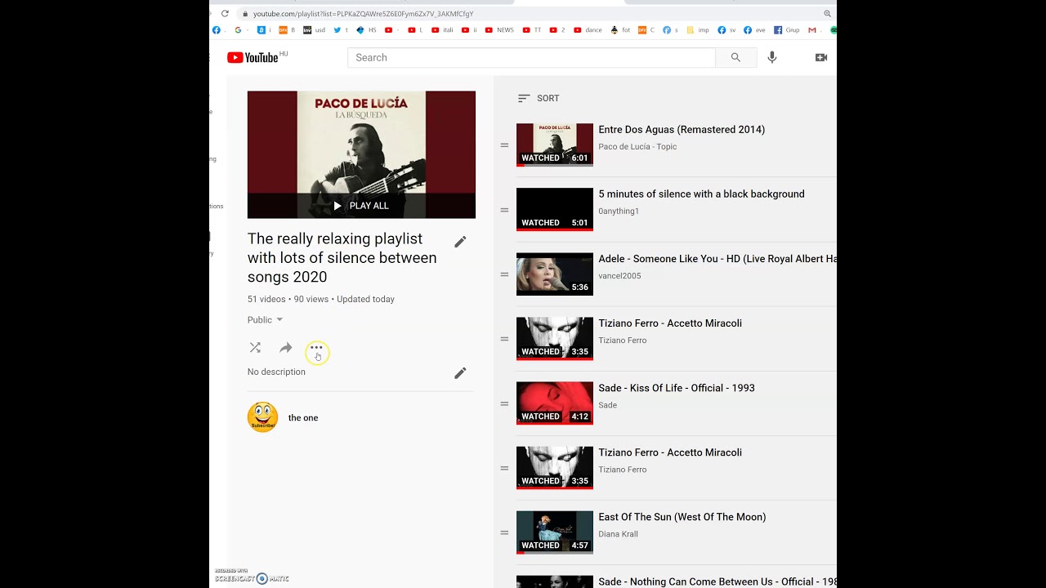Open the SORT menu

click(x=539, y=98)
